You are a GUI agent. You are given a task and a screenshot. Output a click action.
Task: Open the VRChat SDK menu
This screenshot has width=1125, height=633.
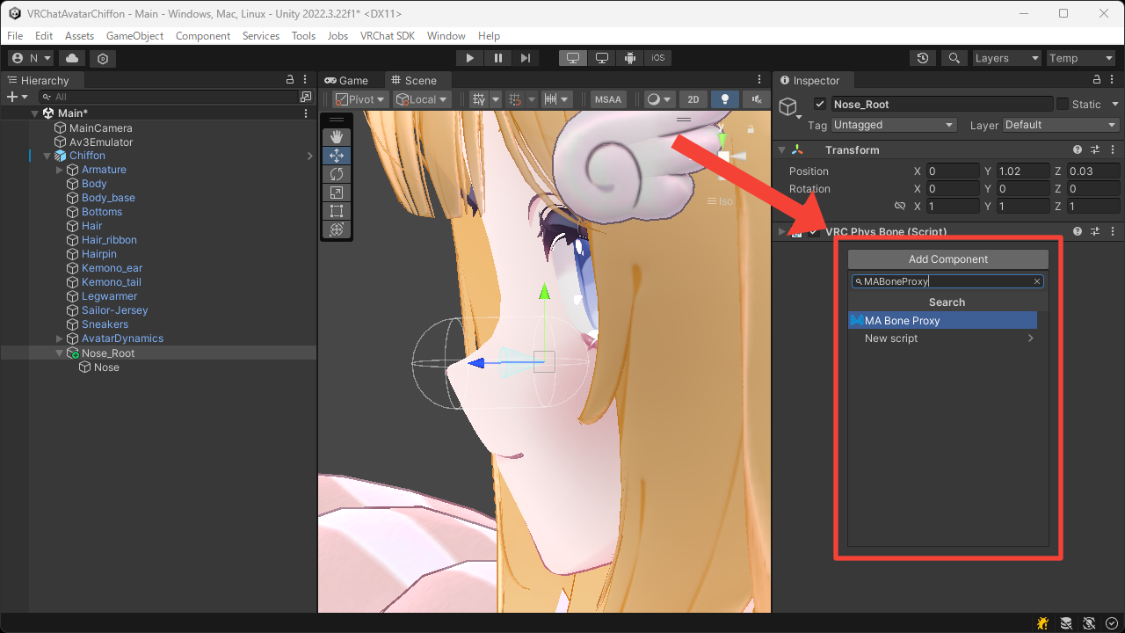388,35
